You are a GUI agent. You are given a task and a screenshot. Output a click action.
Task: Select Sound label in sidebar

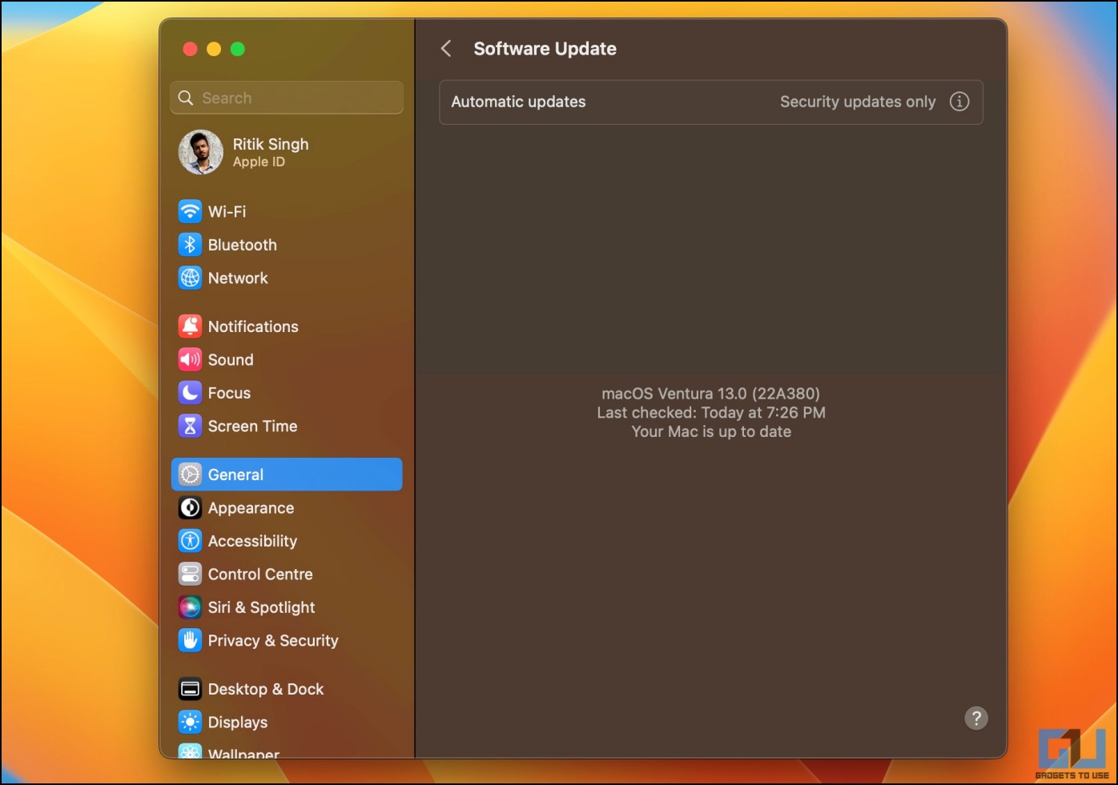click(x=231, y=359)
